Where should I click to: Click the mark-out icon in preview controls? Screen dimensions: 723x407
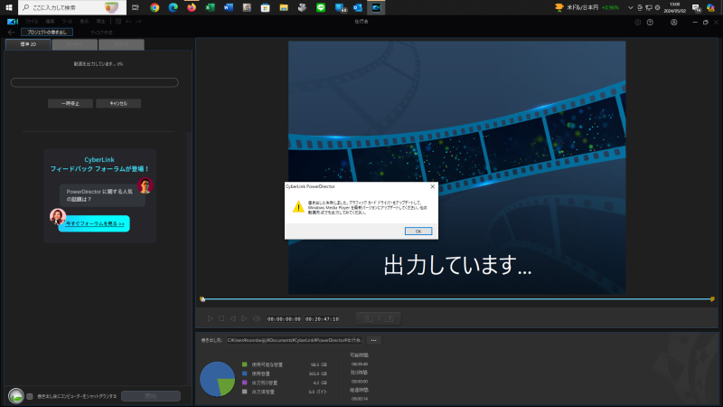(390, 318)
